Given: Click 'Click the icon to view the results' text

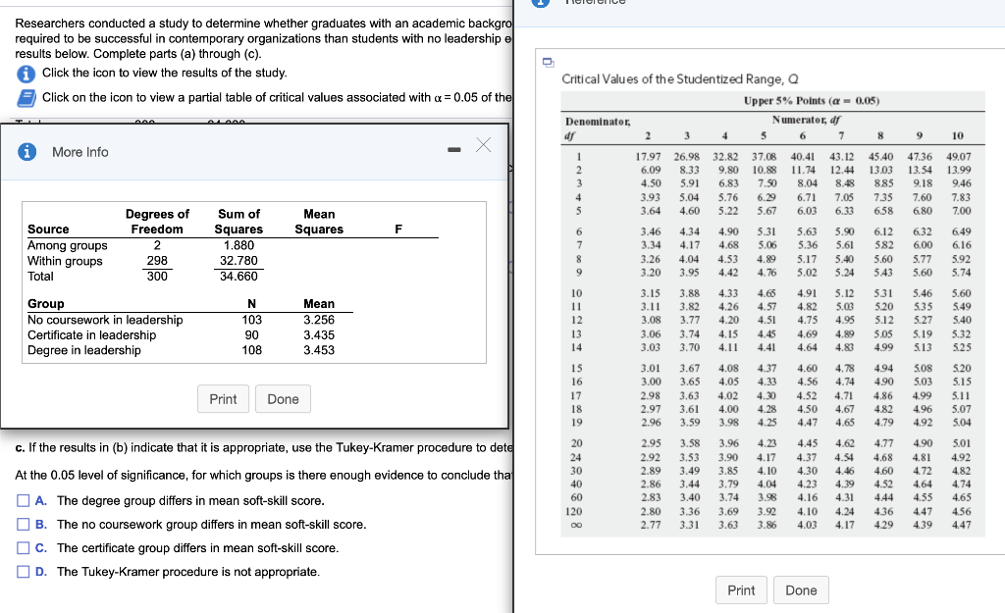Looking at the screenshot, I should tap(164, 73).
